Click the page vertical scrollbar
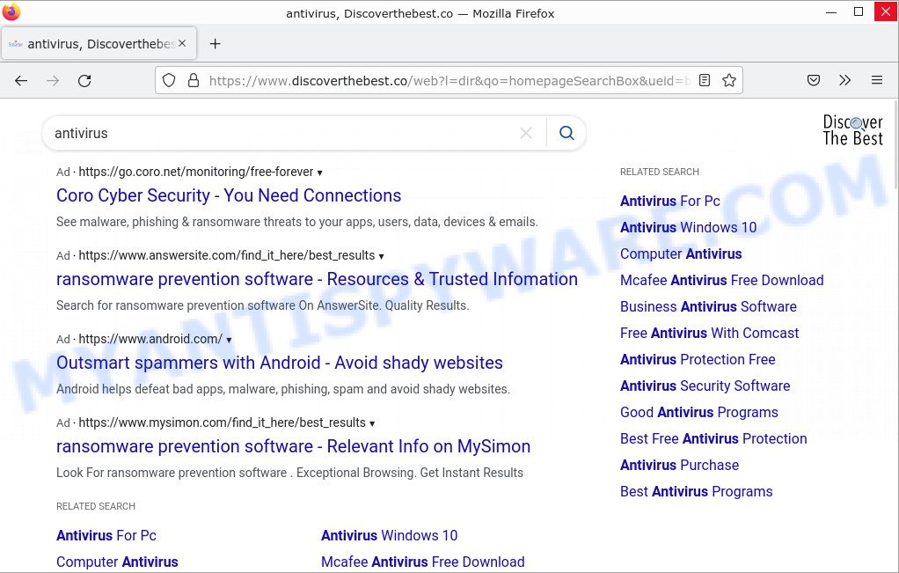This screenshot has width=899, height=573. coord(895,143)
